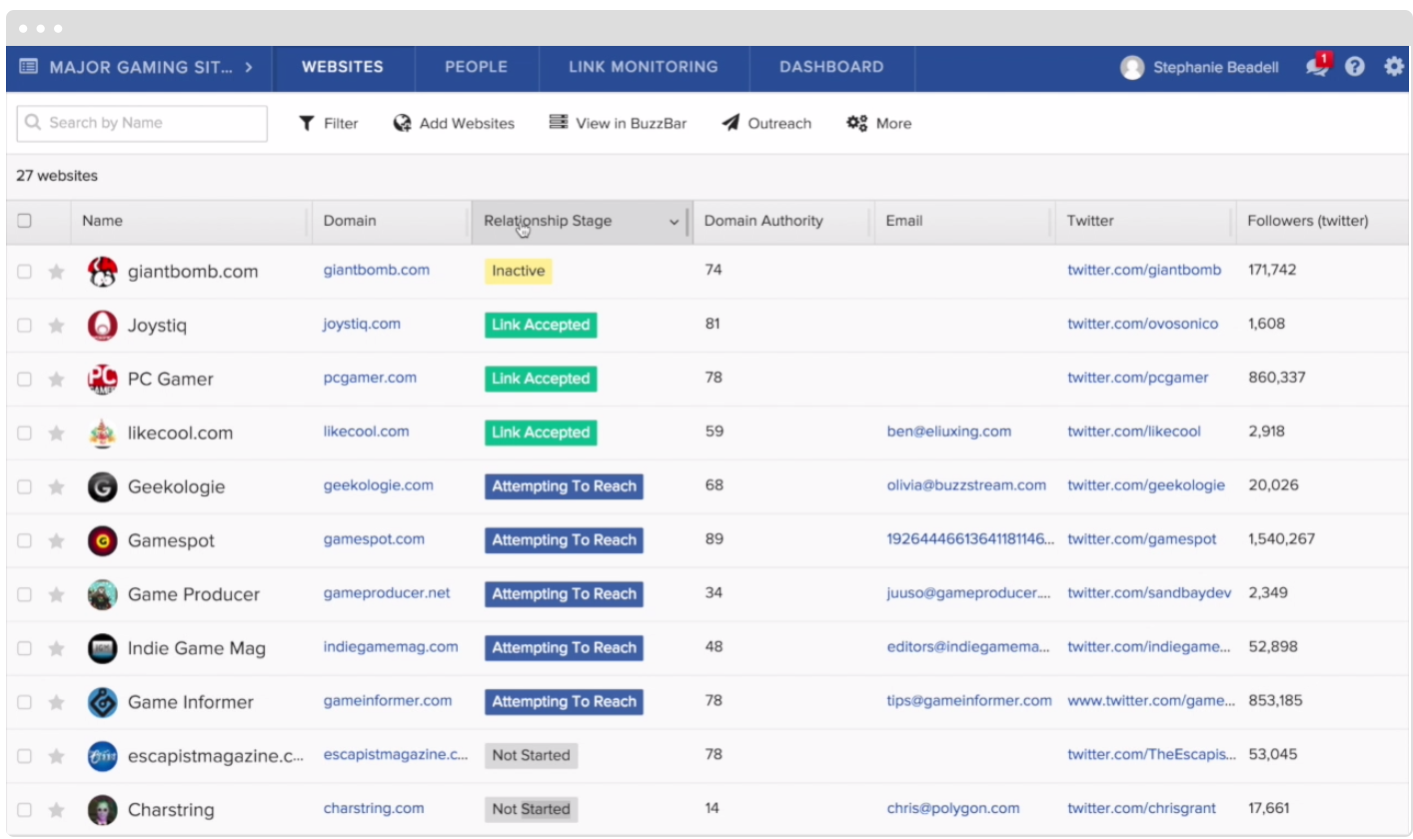Star the Game Informer row

point(57,703)
